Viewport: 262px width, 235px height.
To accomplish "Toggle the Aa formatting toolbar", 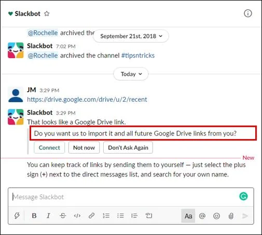I will pyautogui.click(x=188, y=216).
